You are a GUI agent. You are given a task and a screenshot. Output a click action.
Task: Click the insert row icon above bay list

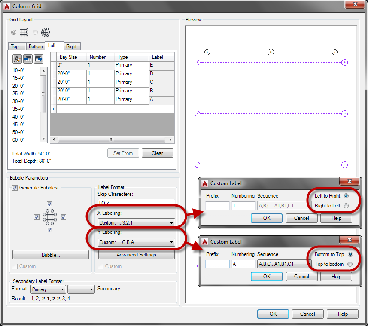(x=27, y=58)
